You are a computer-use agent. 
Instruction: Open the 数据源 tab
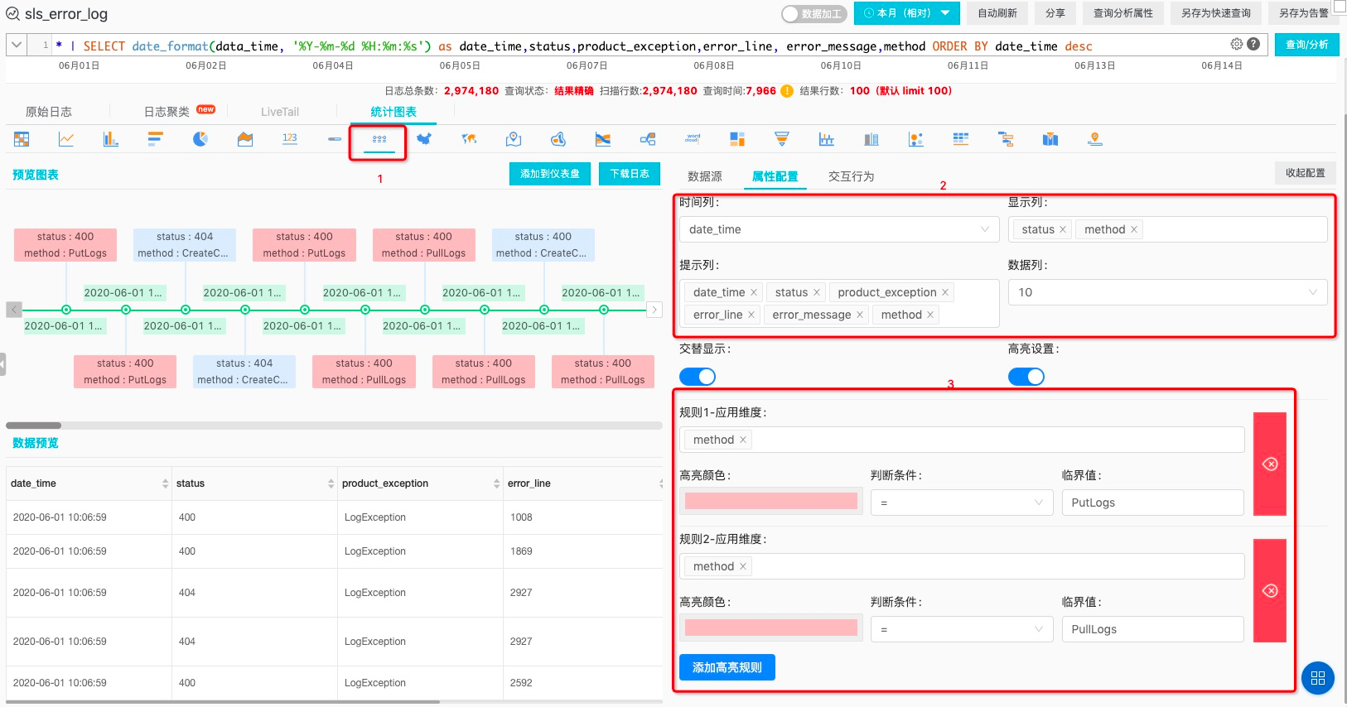point(705,176)
